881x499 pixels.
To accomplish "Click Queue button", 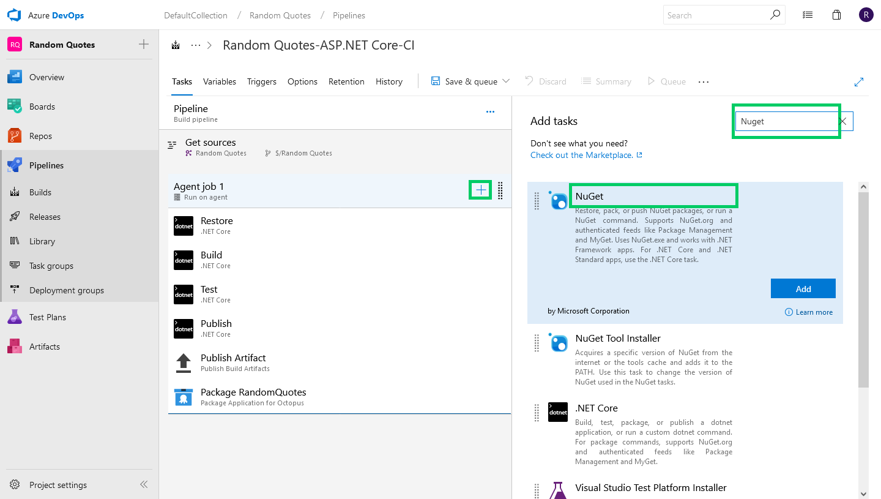I will point(666,81).
